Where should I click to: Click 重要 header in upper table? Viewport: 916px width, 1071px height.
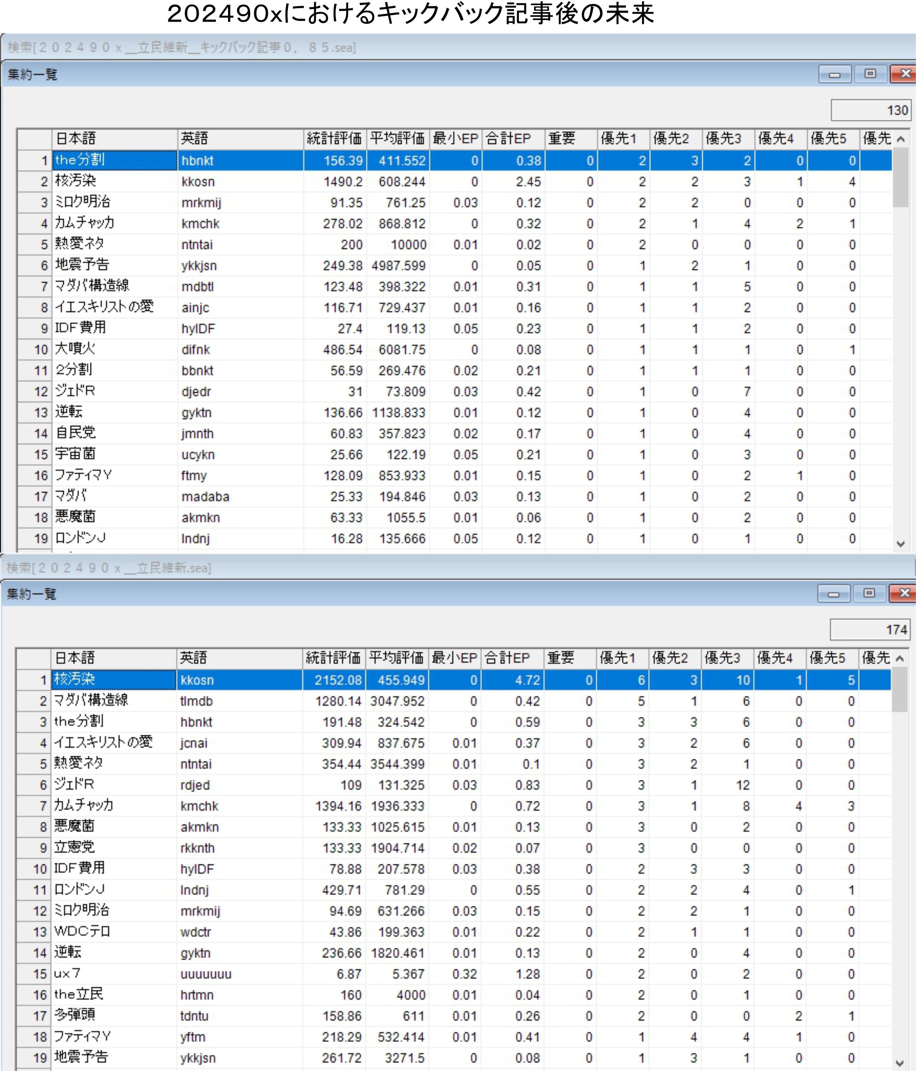[571, 138]
